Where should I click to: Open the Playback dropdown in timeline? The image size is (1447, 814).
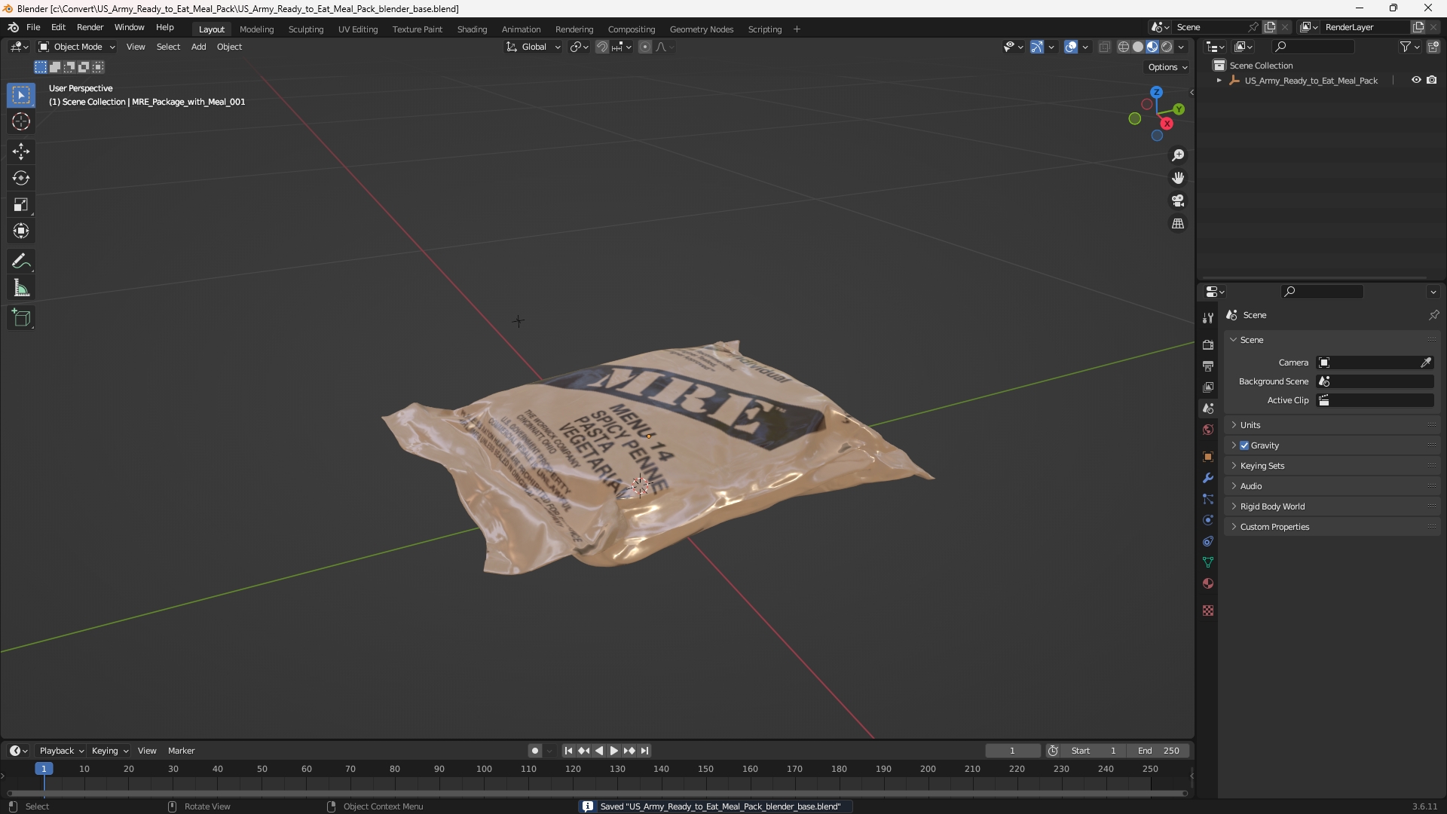point(61,751)
